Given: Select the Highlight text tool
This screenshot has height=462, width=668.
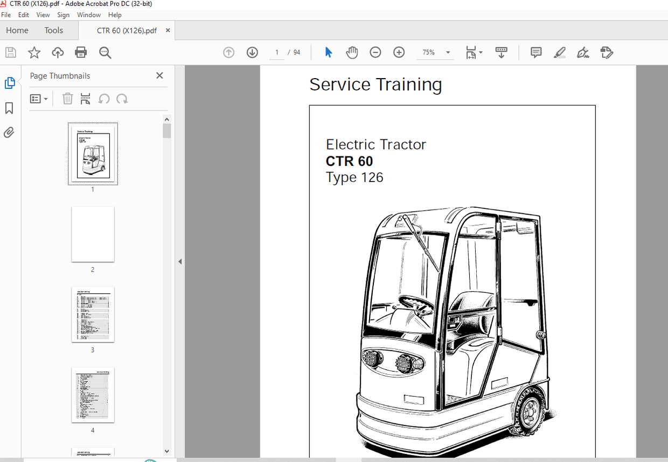Looking at the screenshot, I should (x=559, y=52).
